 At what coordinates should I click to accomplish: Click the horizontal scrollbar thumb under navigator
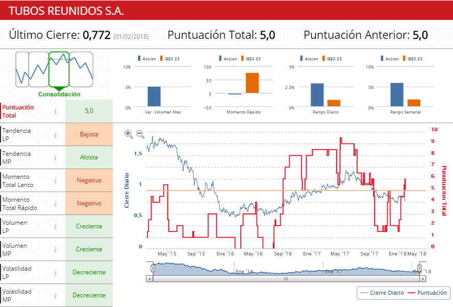pos(286,279)
